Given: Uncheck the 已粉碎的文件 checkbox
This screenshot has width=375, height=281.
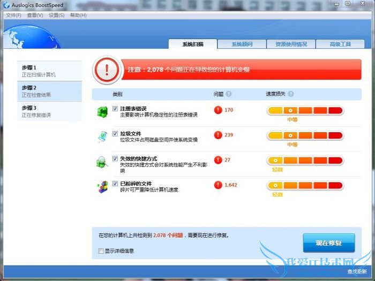Looking at the screenshot, I should (x=115, y=184).
